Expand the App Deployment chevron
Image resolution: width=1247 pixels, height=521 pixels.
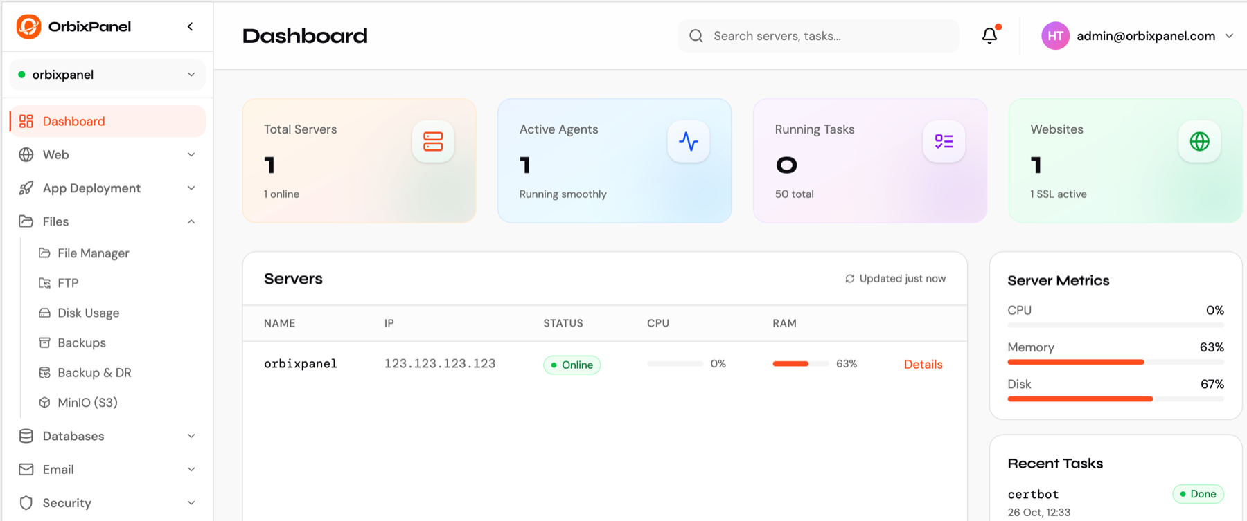coord(191,188)
